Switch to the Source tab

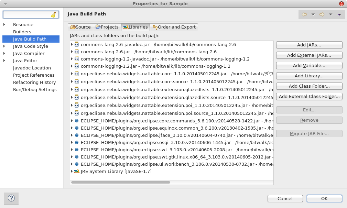click(80, 27)
